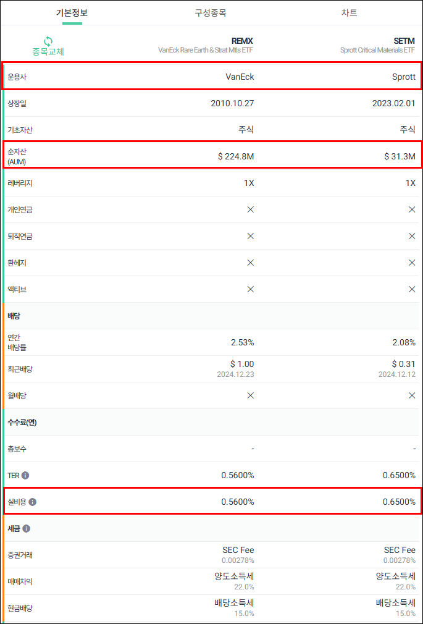The height and width of the screenshot is (624, 423).
Task: Click the 매매차익 row label
Action: click(20, 581)
